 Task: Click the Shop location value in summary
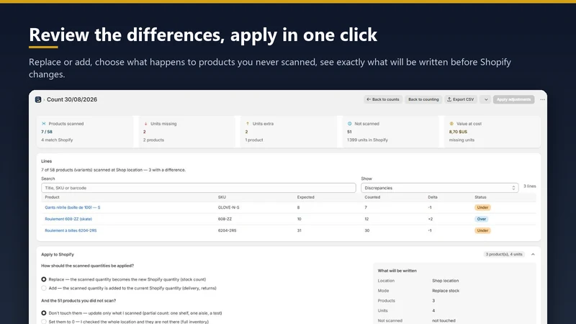[x=445, y=281]
